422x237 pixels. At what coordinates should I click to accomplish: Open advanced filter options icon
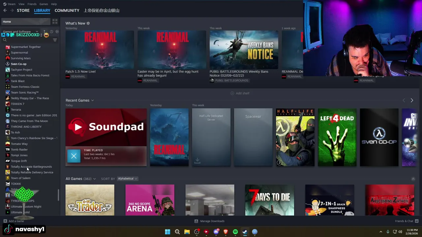pos(55,40)
